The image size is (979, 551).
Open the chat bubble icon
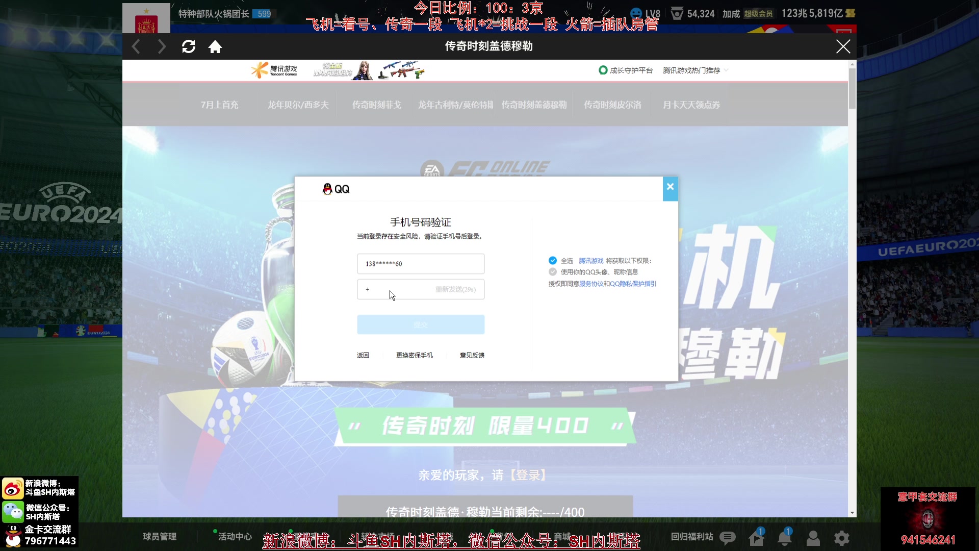pos(728,537)
